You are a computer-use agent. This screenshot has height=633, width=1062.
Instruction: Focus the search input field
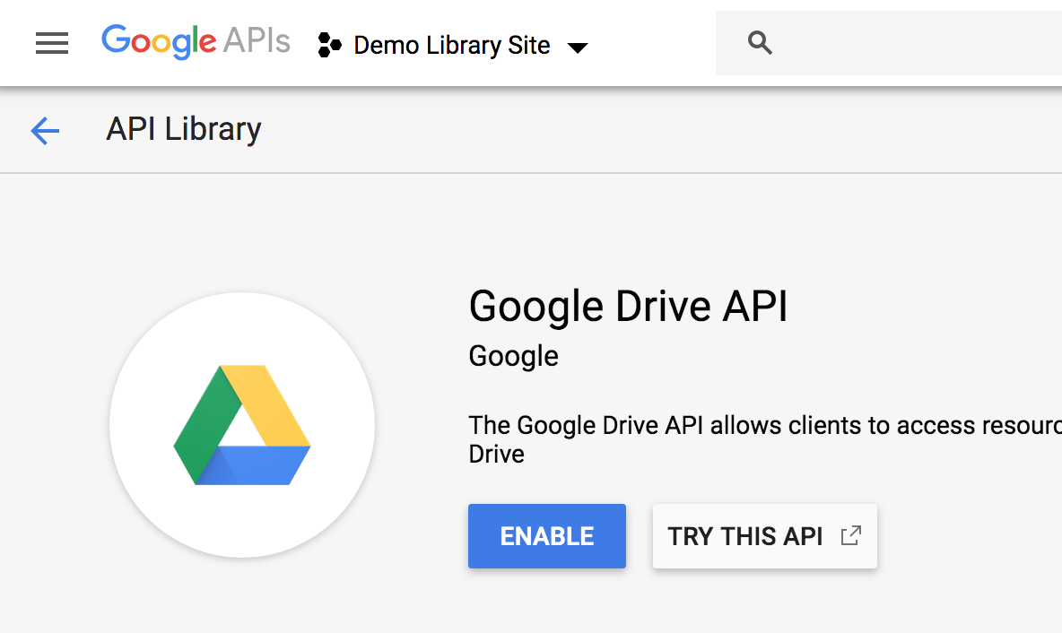[889, 43]
